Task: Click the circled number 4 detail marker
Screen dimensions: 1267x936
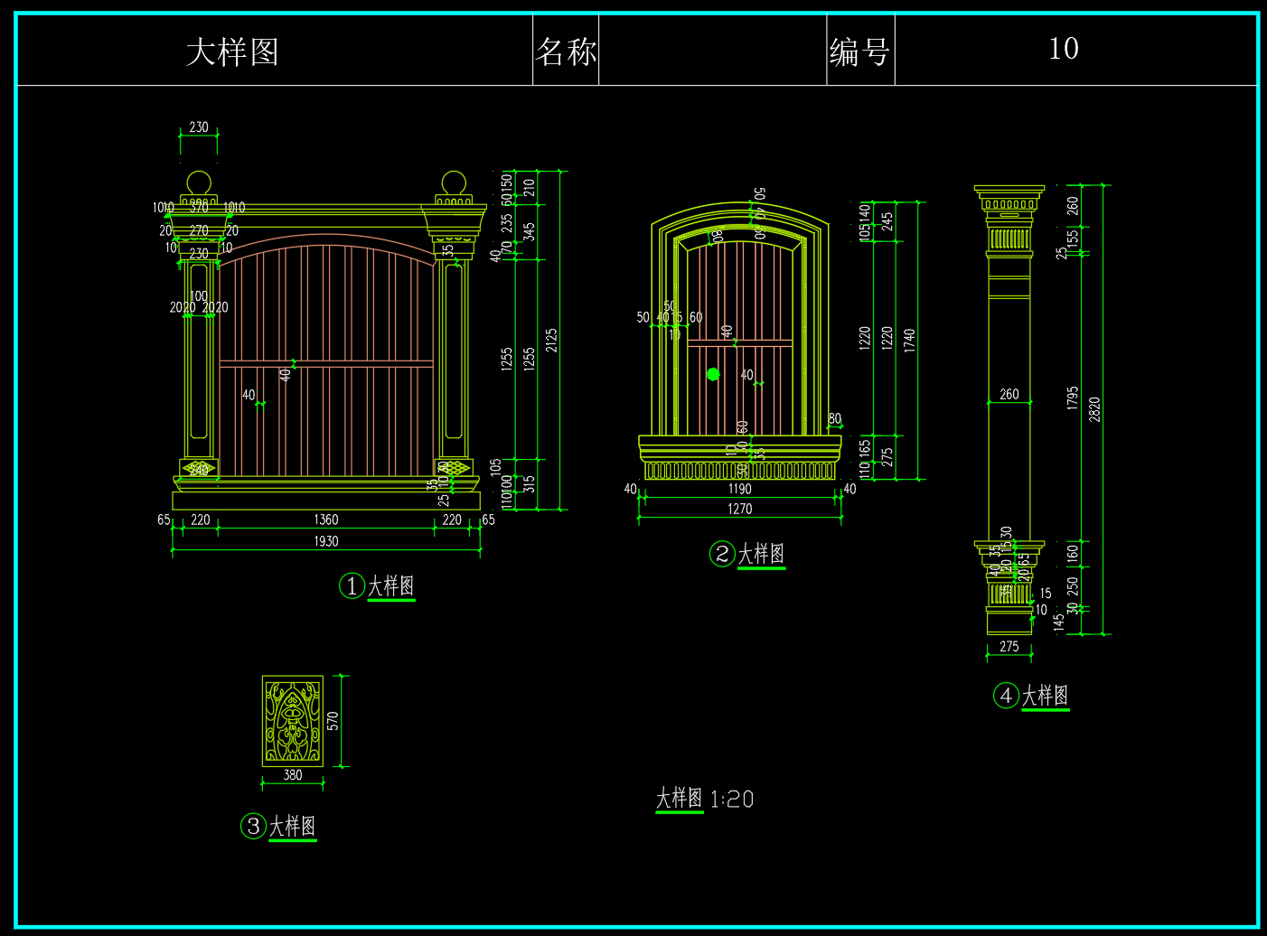Action: pos(1006,696)
